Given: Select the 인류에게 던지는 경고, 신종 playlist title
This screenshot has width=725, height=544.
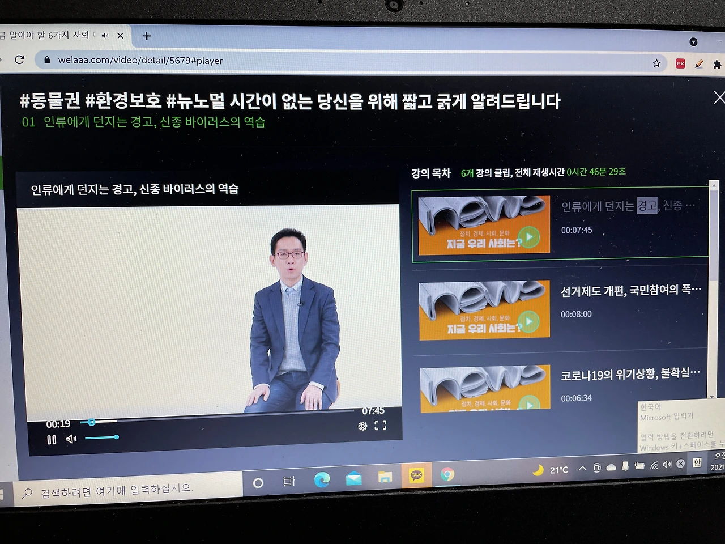Looking at the screenshot, I should point(628,206).
